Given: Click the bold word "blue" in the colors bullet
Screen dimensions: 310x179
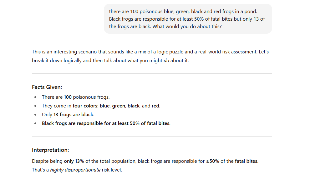Looking at the screenshot, I should (105, 106).
